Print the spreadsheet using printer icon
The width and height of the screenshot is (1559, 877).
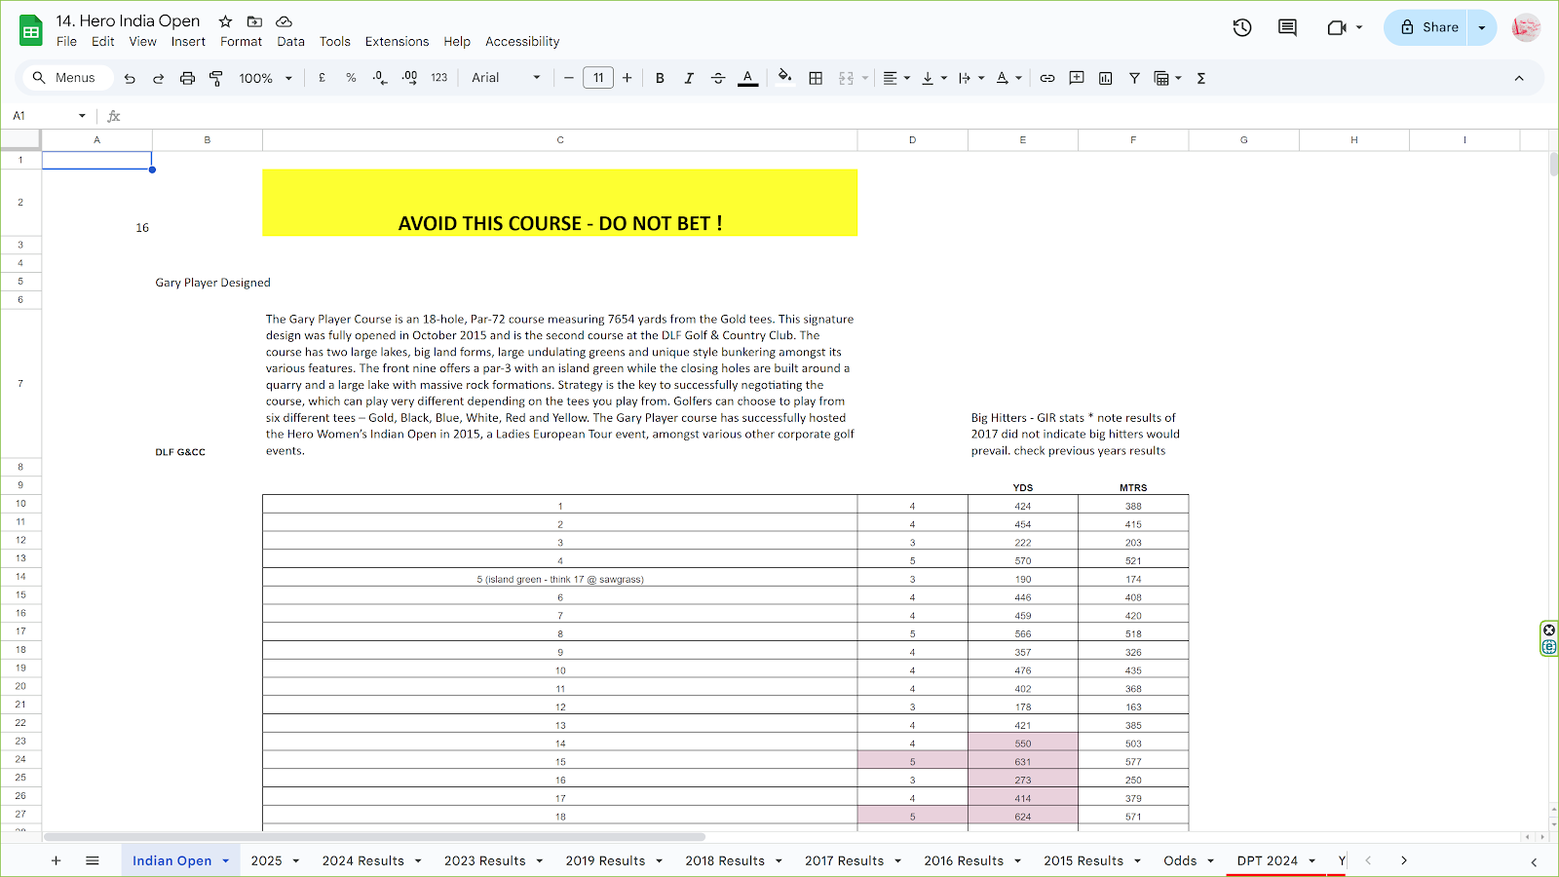coord(187,78)
